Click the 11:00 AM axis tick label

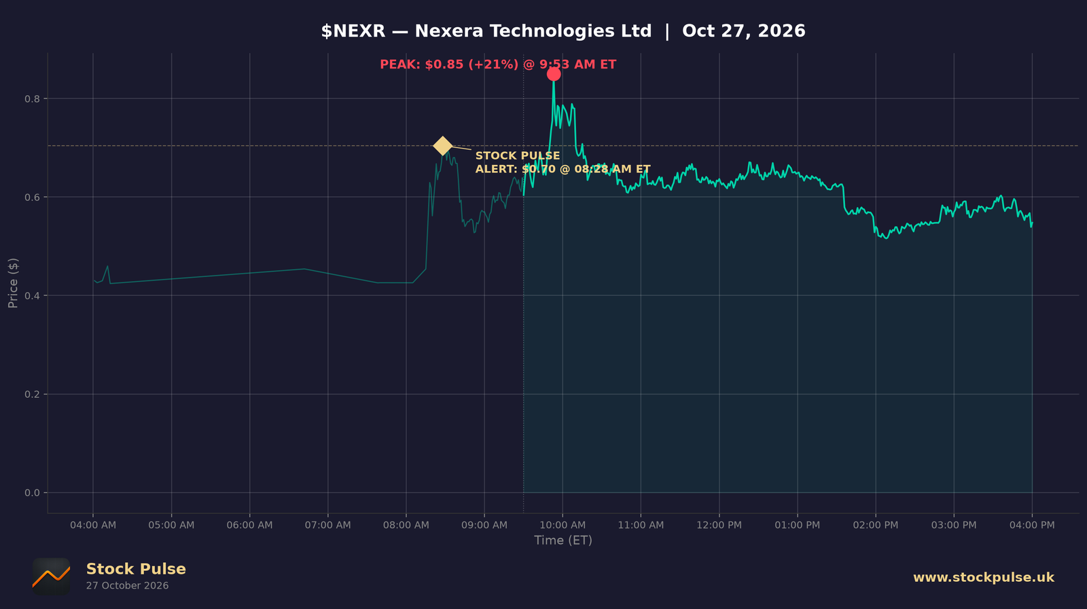point(641,525)
